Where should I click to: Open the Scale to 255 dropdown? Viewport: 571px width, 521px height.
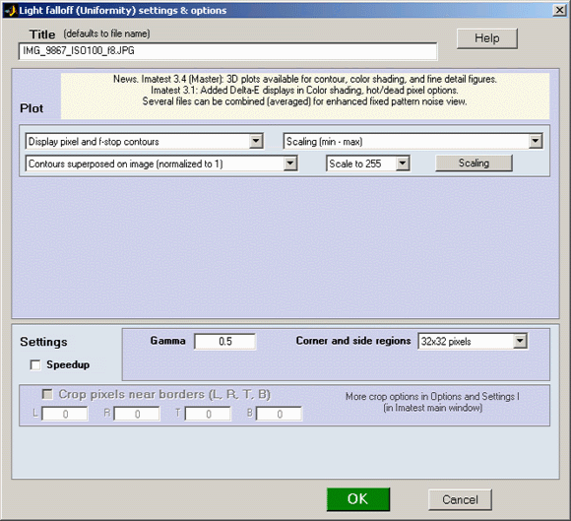point(368,163)
